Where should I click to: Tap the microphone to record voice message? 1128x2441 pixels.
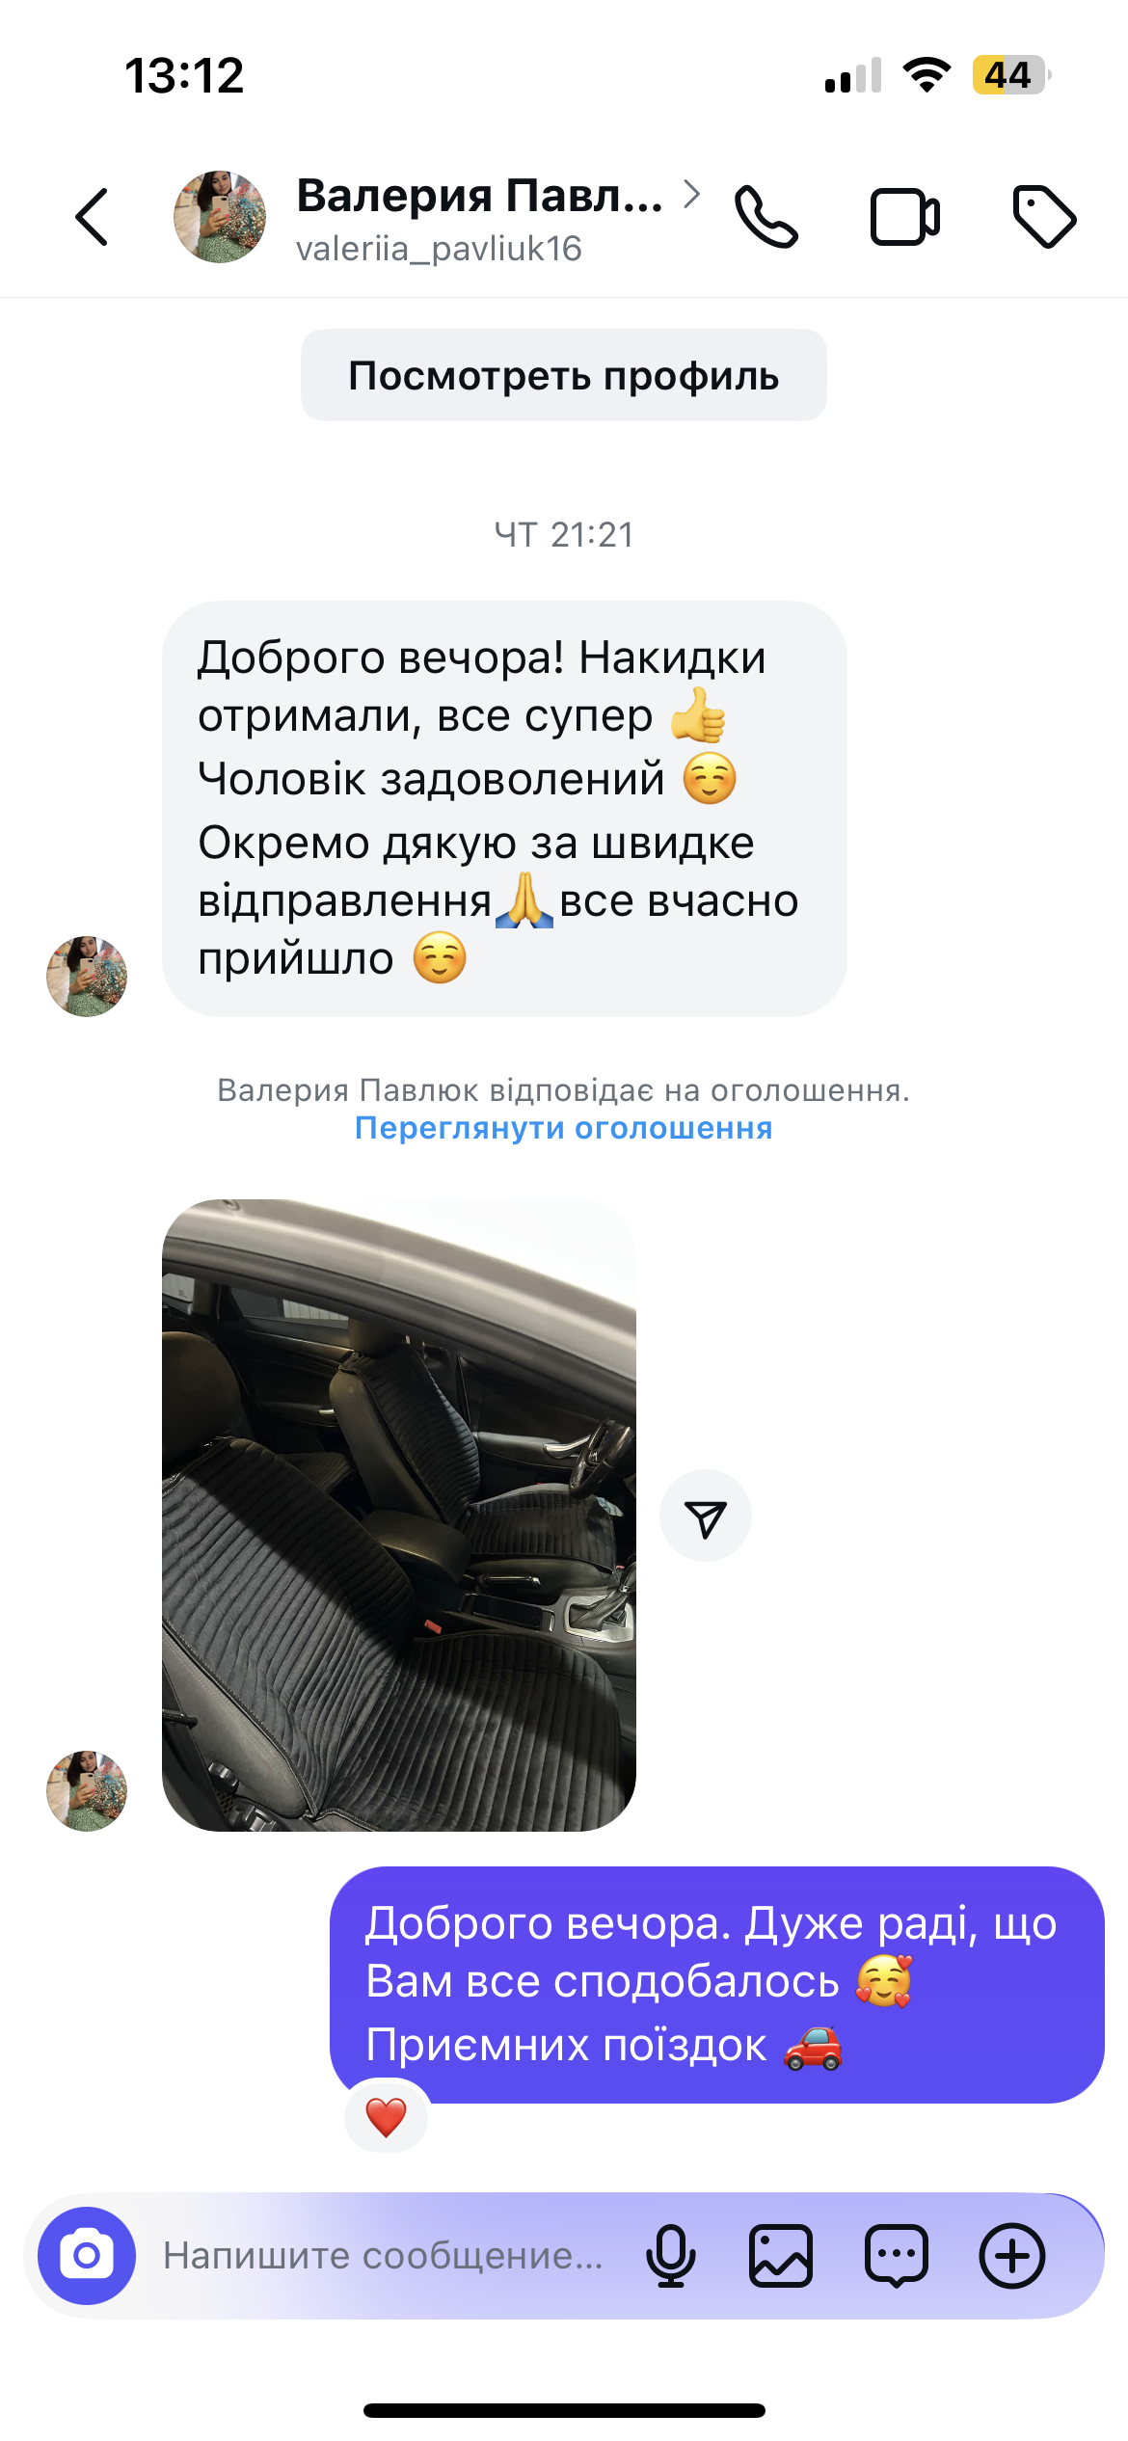point(670,2256)
